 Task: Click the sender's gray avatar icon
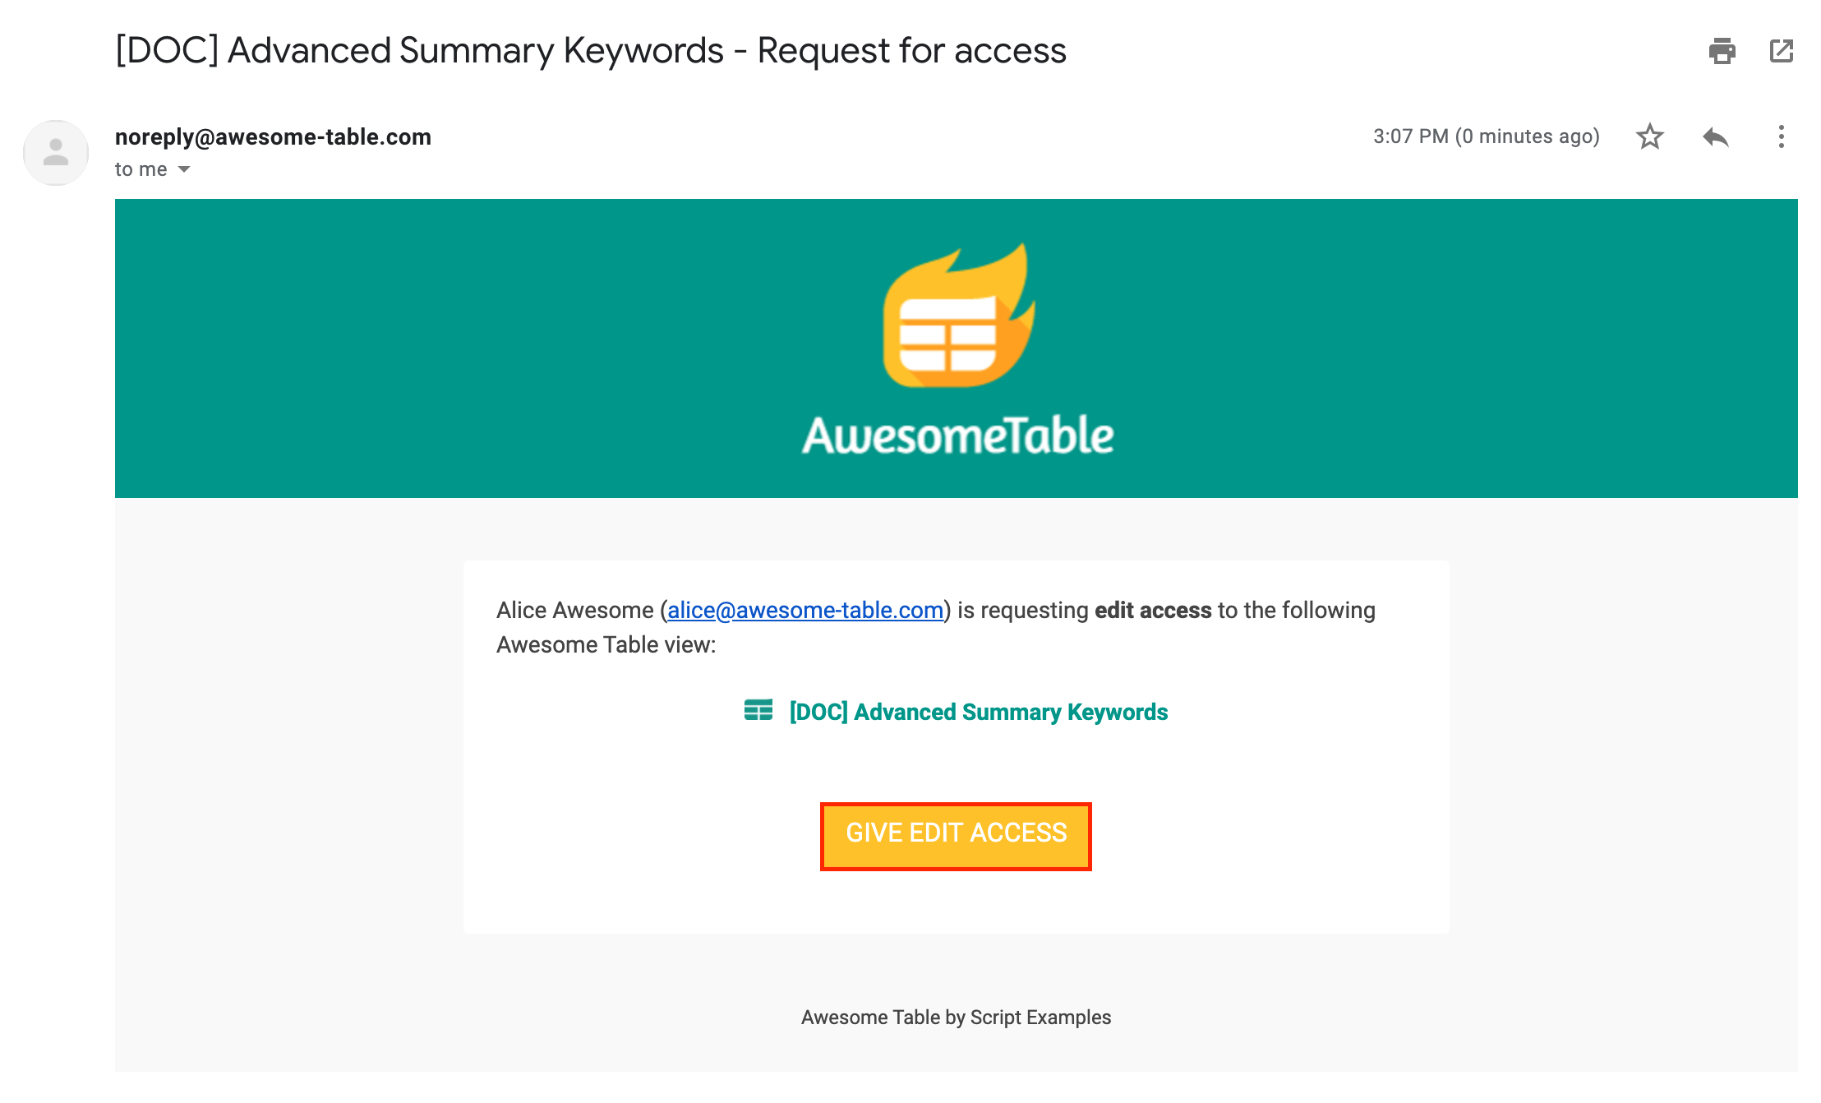(x=56, y=153)
